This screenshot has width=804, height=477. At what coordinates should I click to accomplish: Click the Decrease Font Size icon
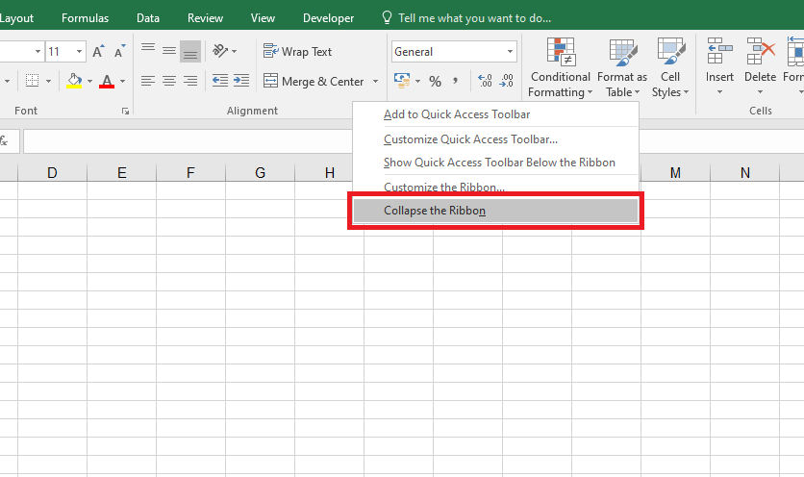point(119,52)
